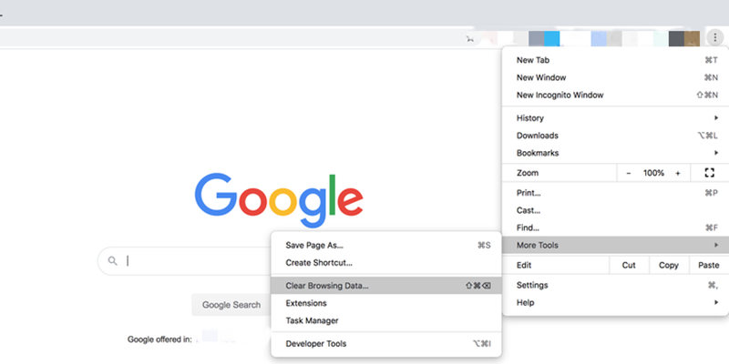Screen dimensions: 729x364
Task: Click the magnifier icon in search box
Action: click(112, 260)
